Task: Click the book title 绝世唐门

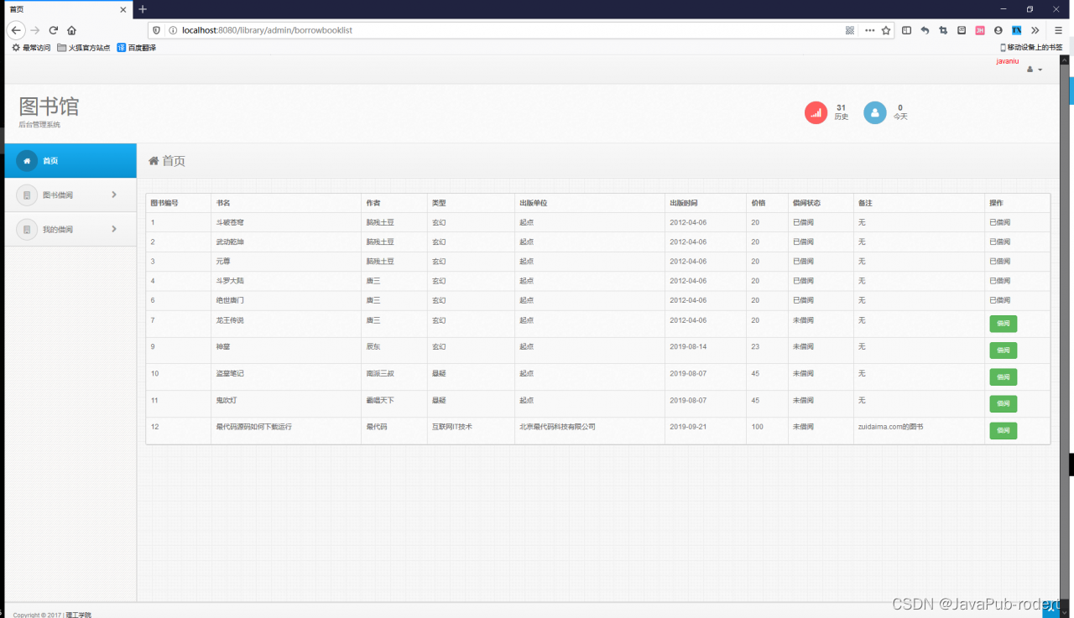Action: 230,300
